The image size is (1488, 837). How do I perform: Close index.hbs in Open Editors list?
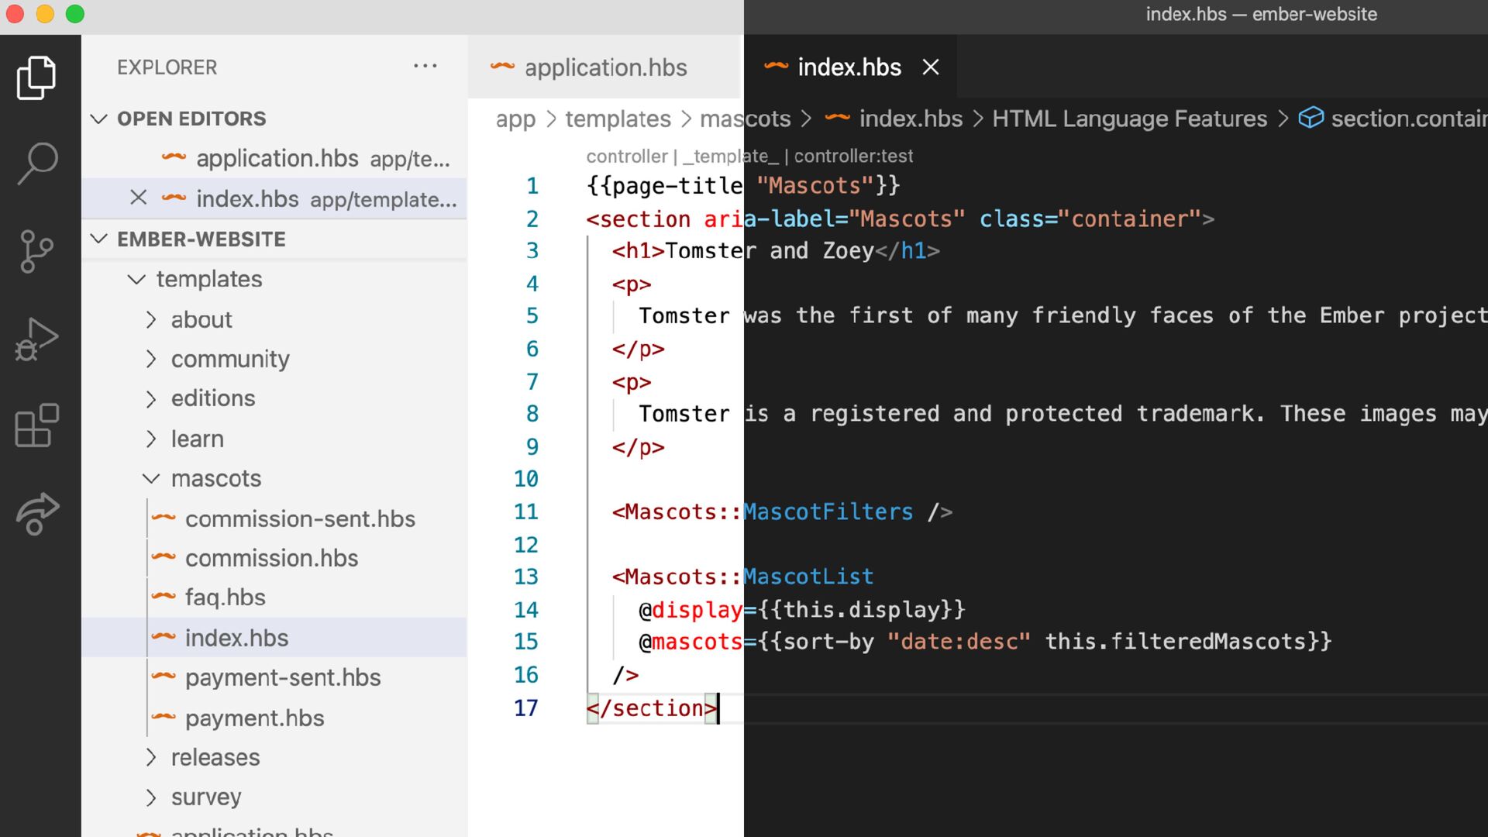(139, 198)
